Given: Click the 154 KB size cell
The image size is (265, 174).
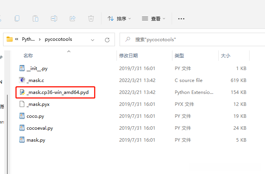Looking at the screenshot, I should point(238,92).
